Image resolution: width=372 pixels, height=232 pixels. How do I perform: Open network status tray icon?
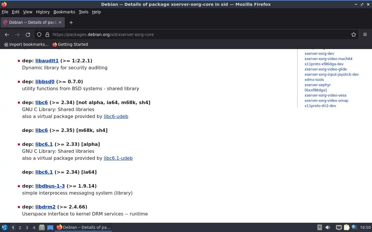(339, 227)
